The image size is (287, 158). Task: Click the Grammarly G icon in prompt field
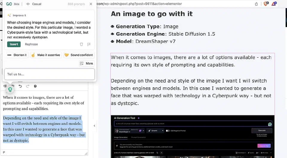point(270,124)
